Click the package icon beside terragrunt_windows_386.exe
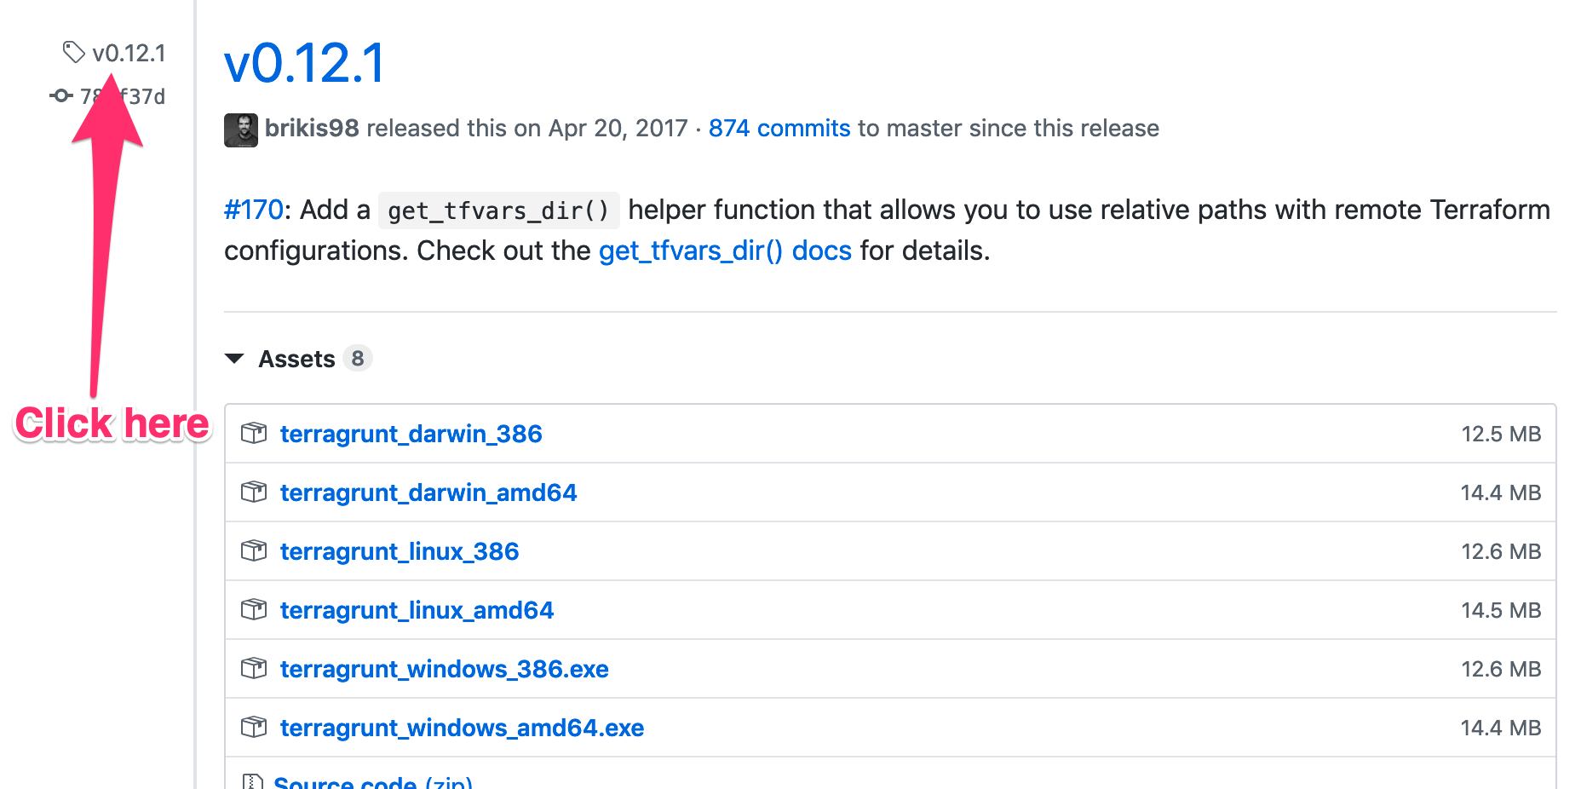1581x789 pixels. coord(253,668)
